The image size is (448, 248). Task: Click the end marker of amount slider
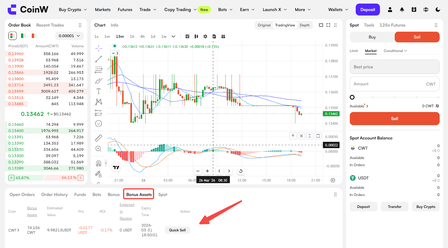pos(438,97)
